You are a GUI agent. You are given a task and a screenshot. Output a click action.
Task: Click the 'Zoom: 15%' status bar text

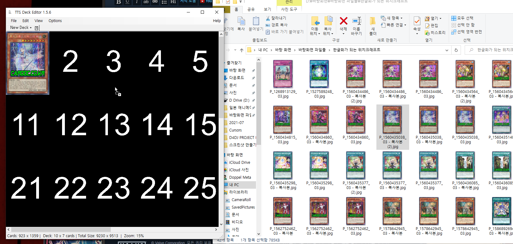(134, 236)
